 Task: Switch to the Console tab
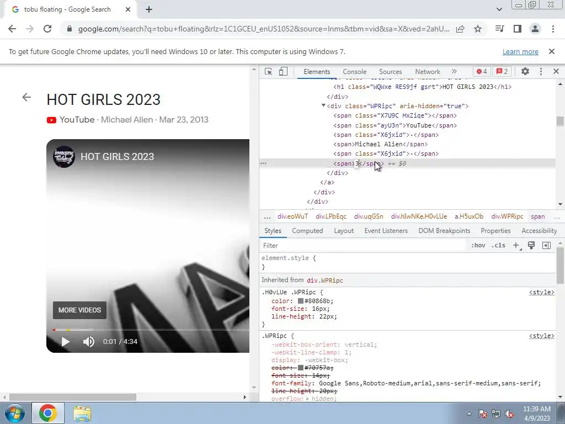coord(354,72)
